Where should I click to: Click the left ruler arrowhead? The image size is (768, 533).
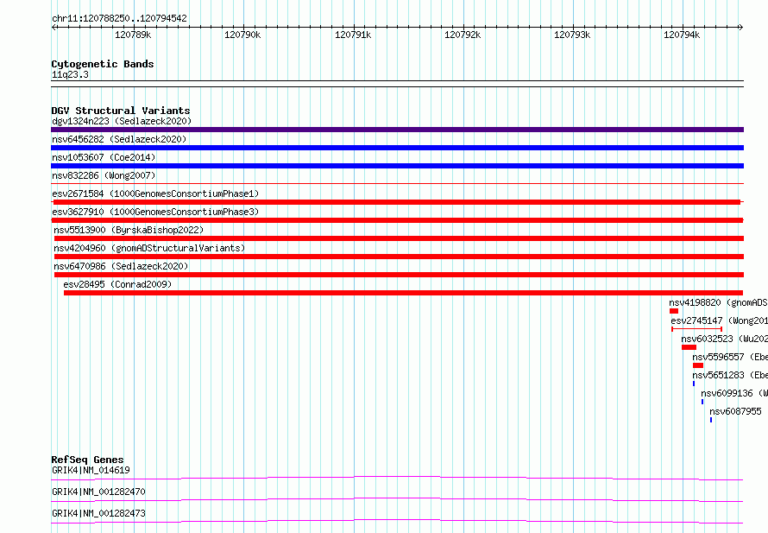(54, 27)
